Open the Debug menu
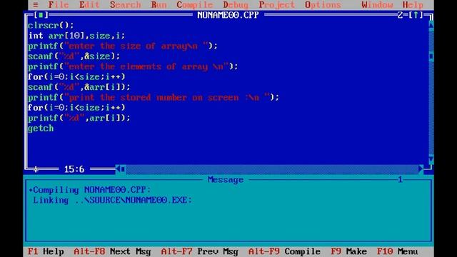The height and width of the screenshot is (257, 457). (236, 5)
